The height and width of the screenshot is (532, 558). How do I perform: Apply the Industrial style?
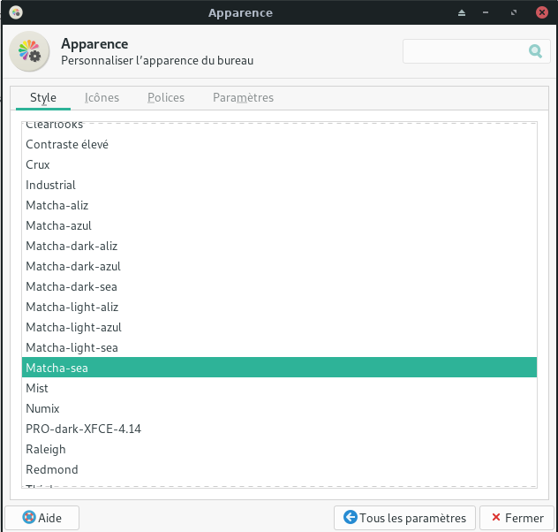click(50, 185)
